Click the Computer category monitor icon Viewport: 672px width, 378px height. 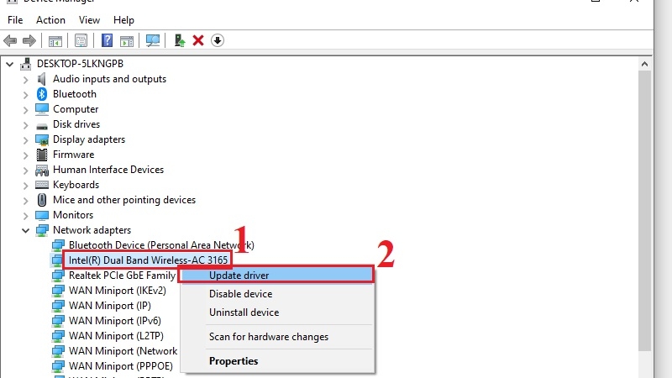[x=41, y=109]
